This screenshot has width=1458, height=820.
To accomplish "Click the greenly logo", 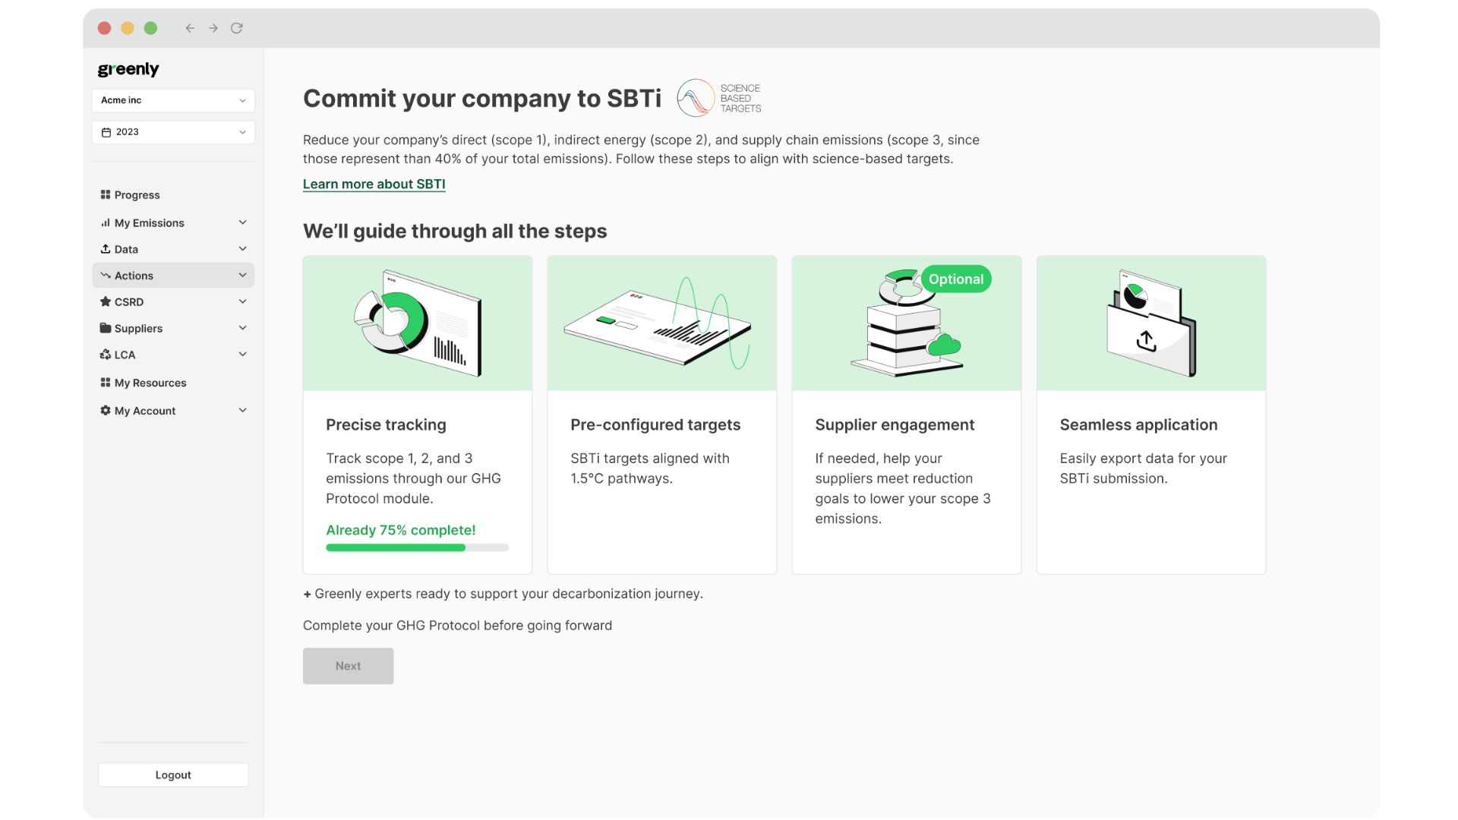I will pos(128,69).
